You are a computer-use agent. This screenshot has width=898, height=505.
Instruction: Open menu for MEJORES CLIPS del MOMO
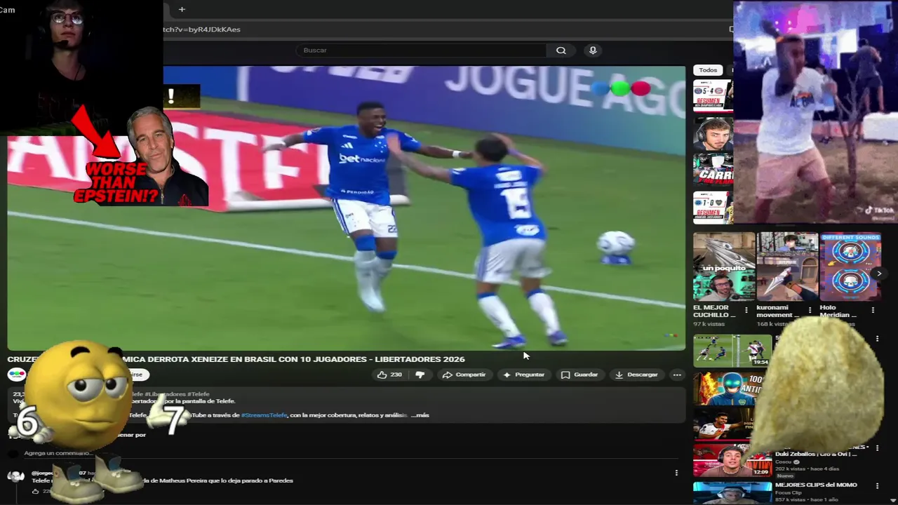pyautogui.click(x=876, y=485)
